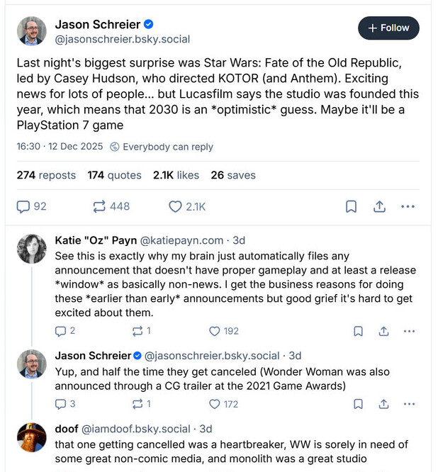The height and width of the screenshot is (472, 438).
Task: Bookmark Jason Schreier's main post
Action: [351, 206]
